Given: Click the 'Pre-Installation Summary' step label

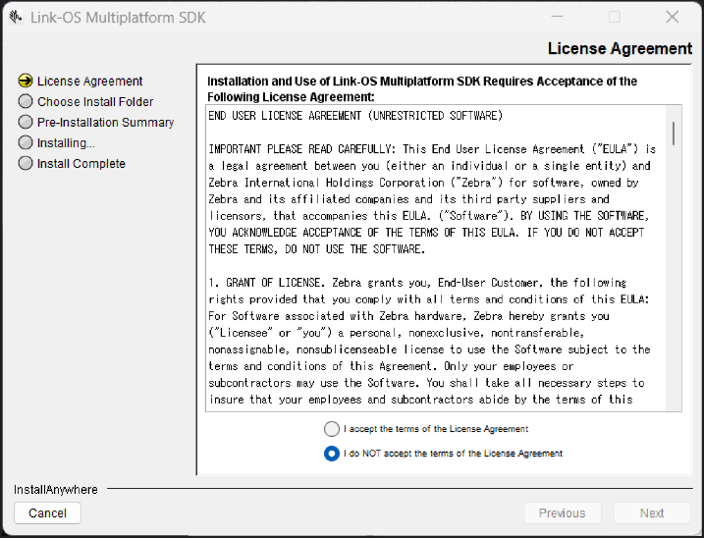Looking at the screenshot, I should [105, 123].
